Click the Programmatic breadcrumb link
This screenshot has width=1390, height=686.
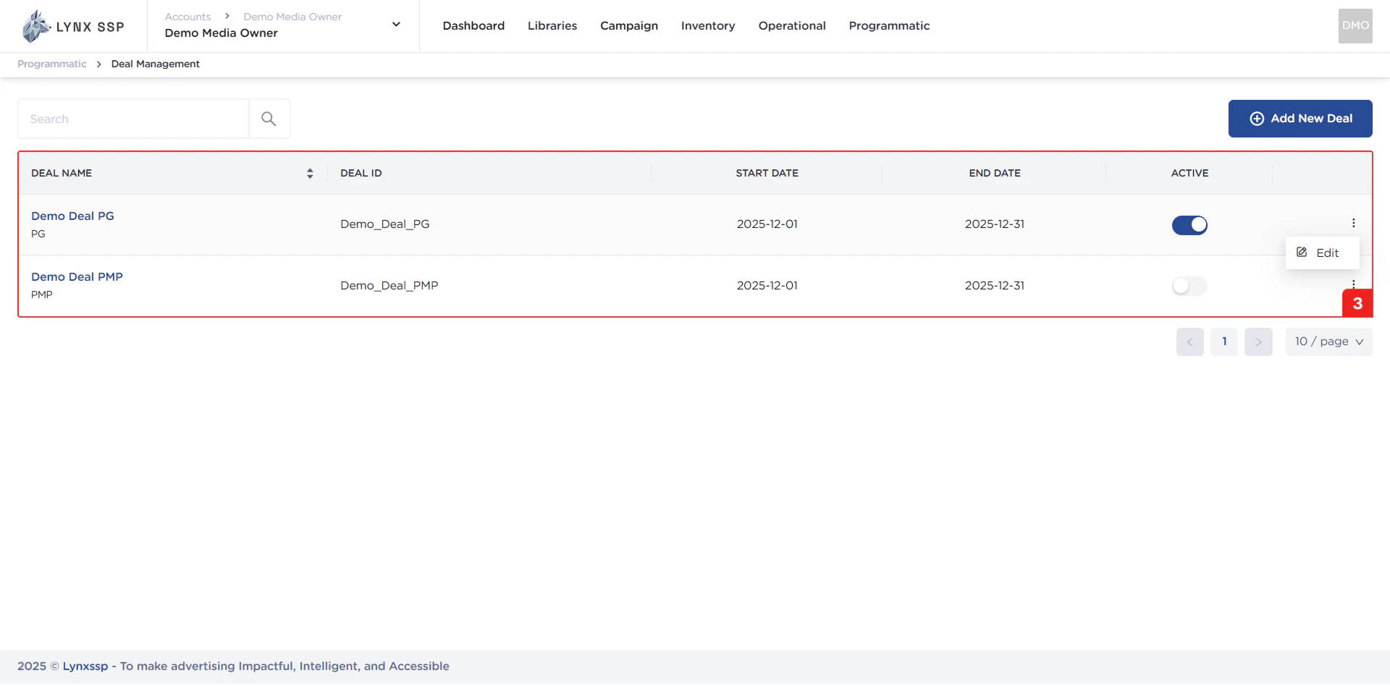point(52,64)
